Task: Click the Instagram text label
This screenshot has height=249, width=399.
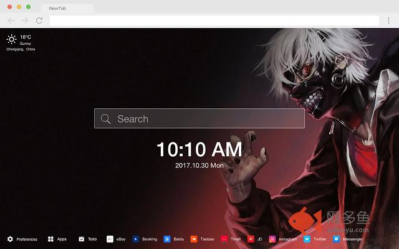Action: [288, 239]
